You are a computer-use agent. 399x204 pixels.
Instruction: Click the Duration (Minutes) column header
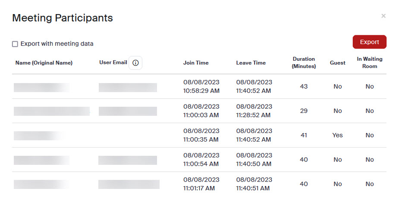[304, 62]
